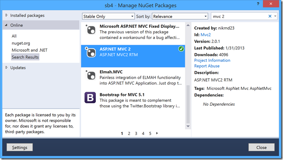Expand the Installed packages node
Image resolution: width=283 pixels, height=160 pixels.
[x=7, y=15]
